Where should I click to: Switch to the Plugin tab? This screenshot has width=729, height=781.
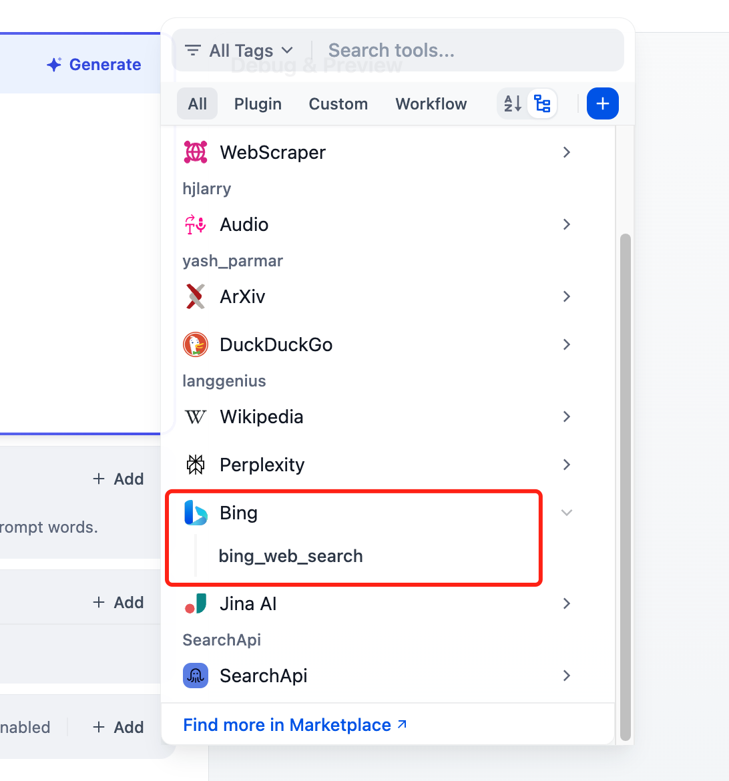pyautogui.click(x=258, y=104)
